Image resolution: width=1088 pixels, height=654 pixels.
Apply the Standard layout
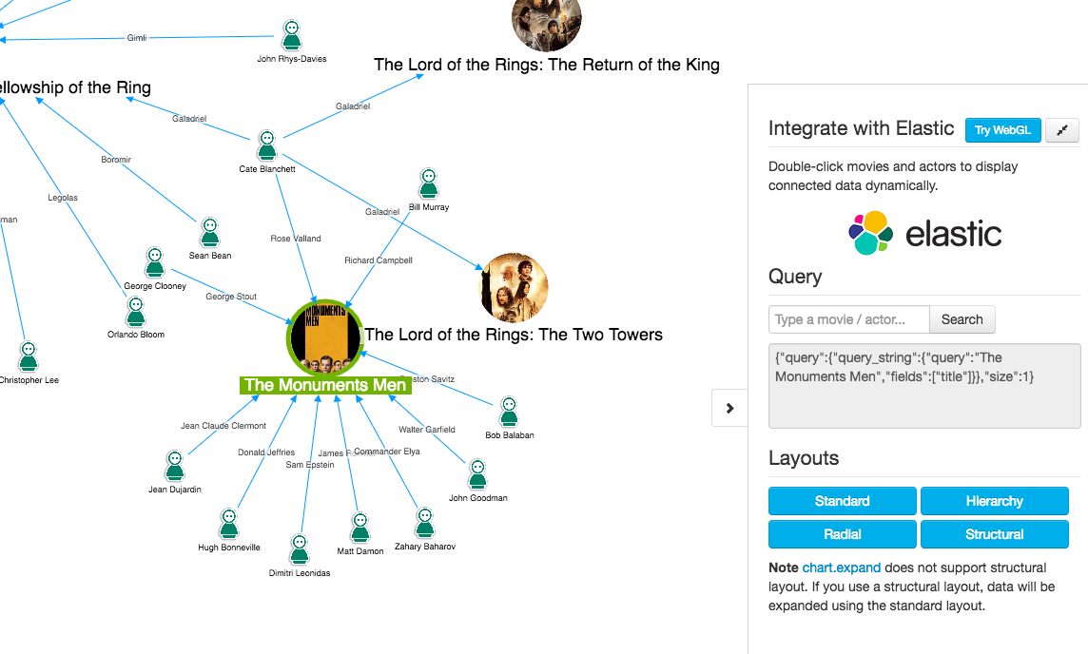click(842, 501)
